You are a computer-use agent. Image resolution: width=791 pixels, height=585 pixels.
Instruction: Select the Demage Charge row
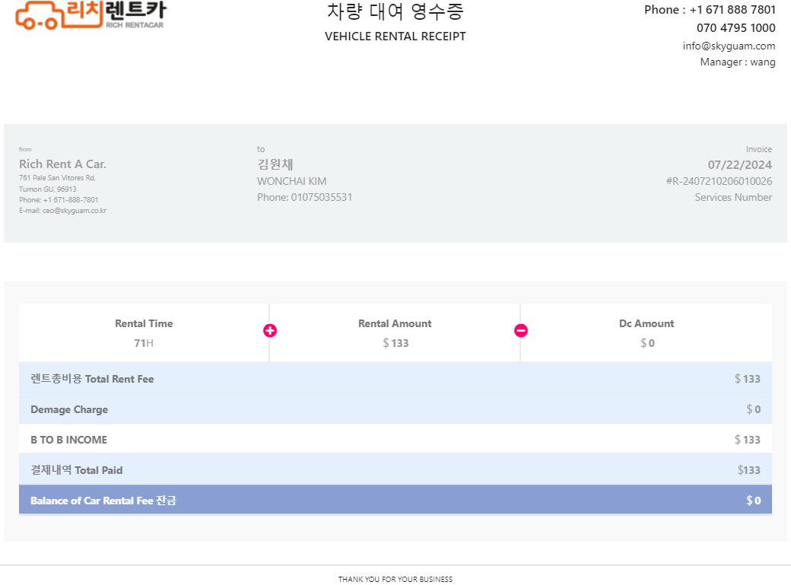tap(395, 409)
